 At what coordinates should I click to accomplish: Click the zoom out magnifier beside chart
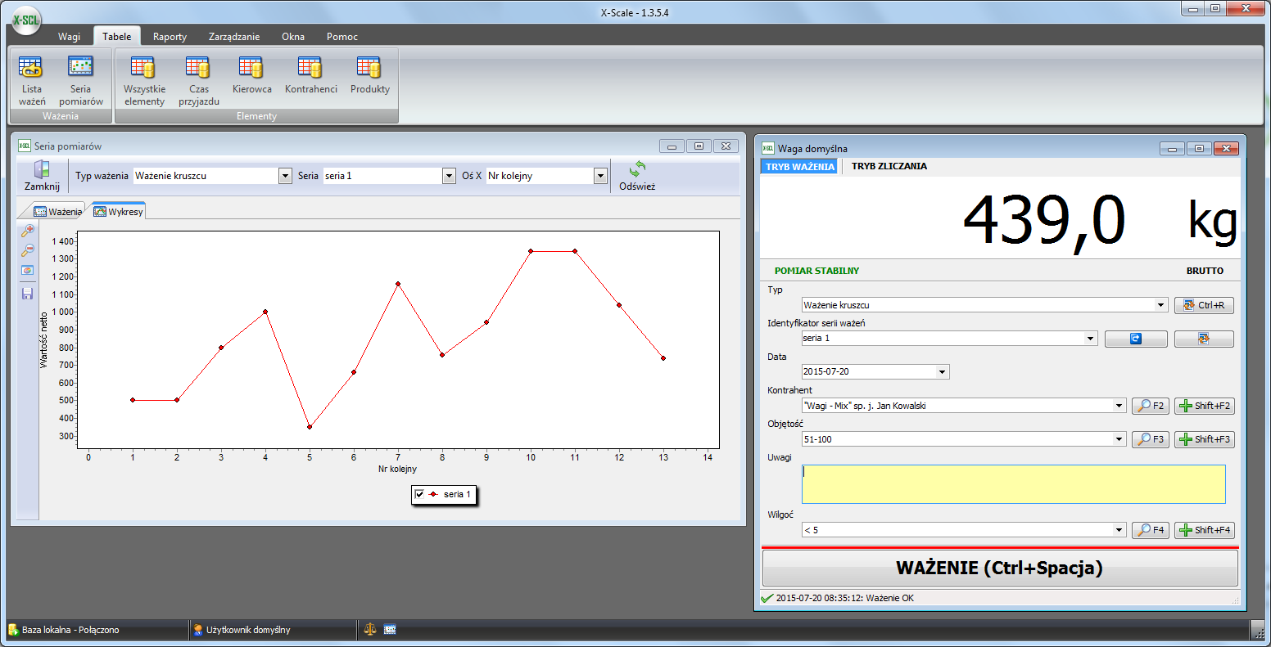[x=28, y=250]
